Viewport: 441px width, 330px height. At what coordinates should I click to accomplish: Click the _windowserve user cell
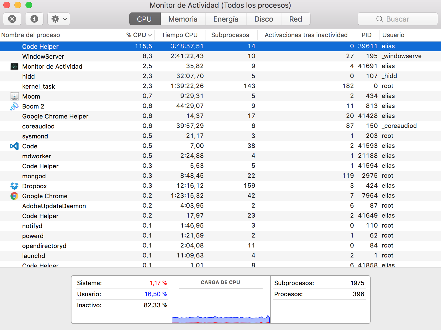[402, 56]
